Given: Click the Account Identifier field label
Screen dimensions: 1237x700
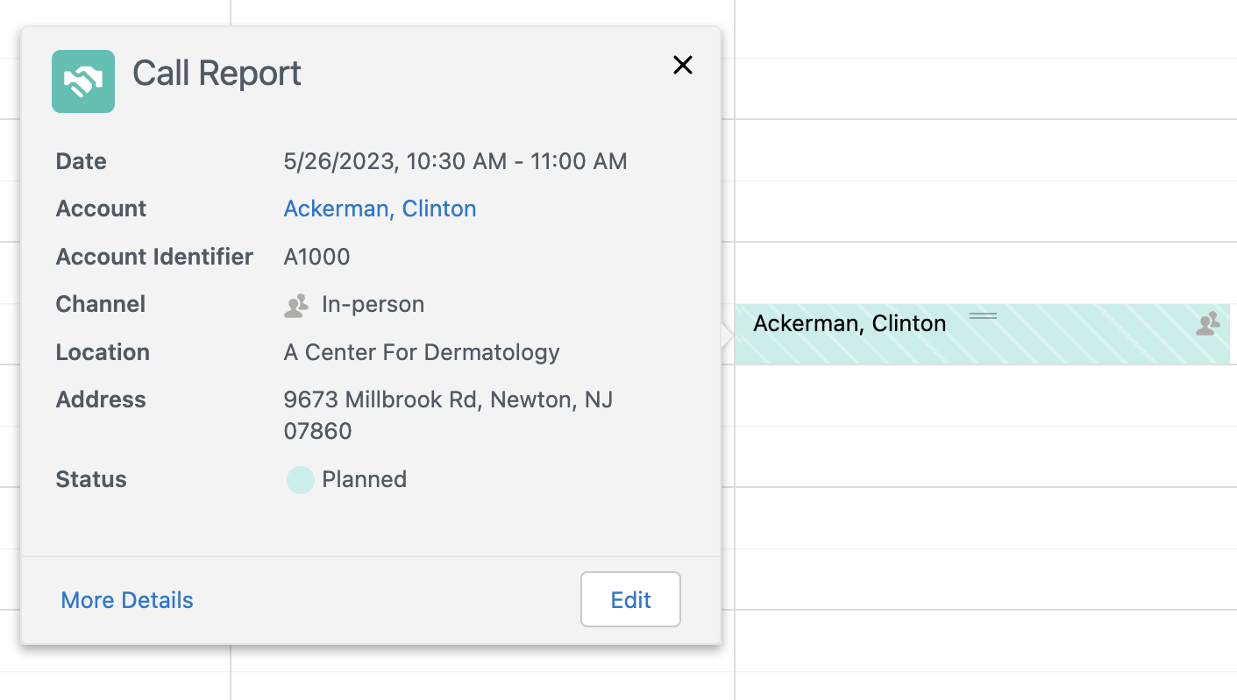Looking at the screenshot, I should pos(154,257).
